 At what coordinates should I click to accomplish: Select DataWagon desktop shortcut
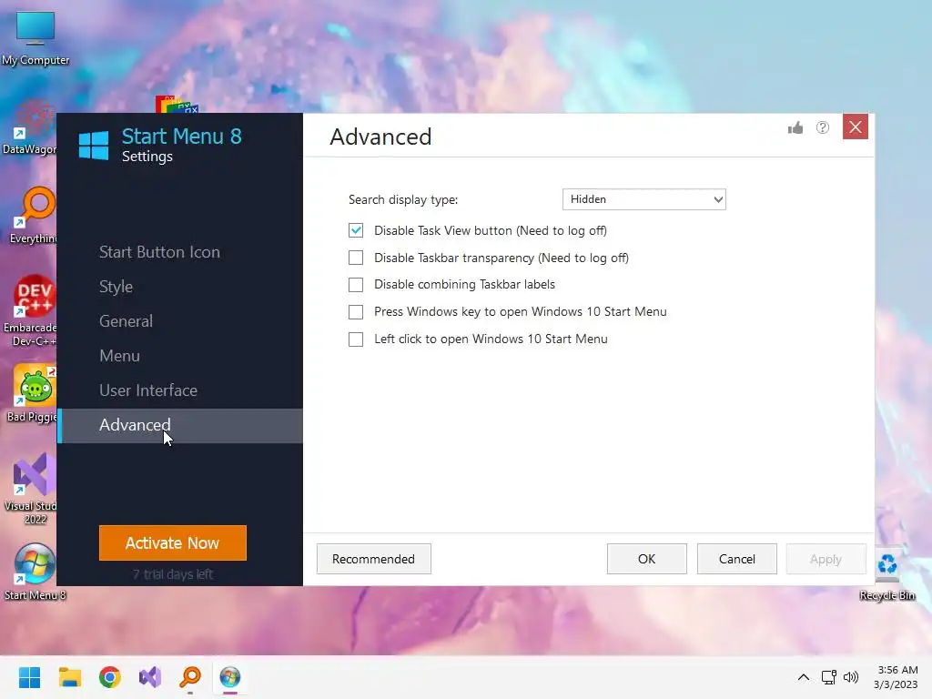point(29,127)
